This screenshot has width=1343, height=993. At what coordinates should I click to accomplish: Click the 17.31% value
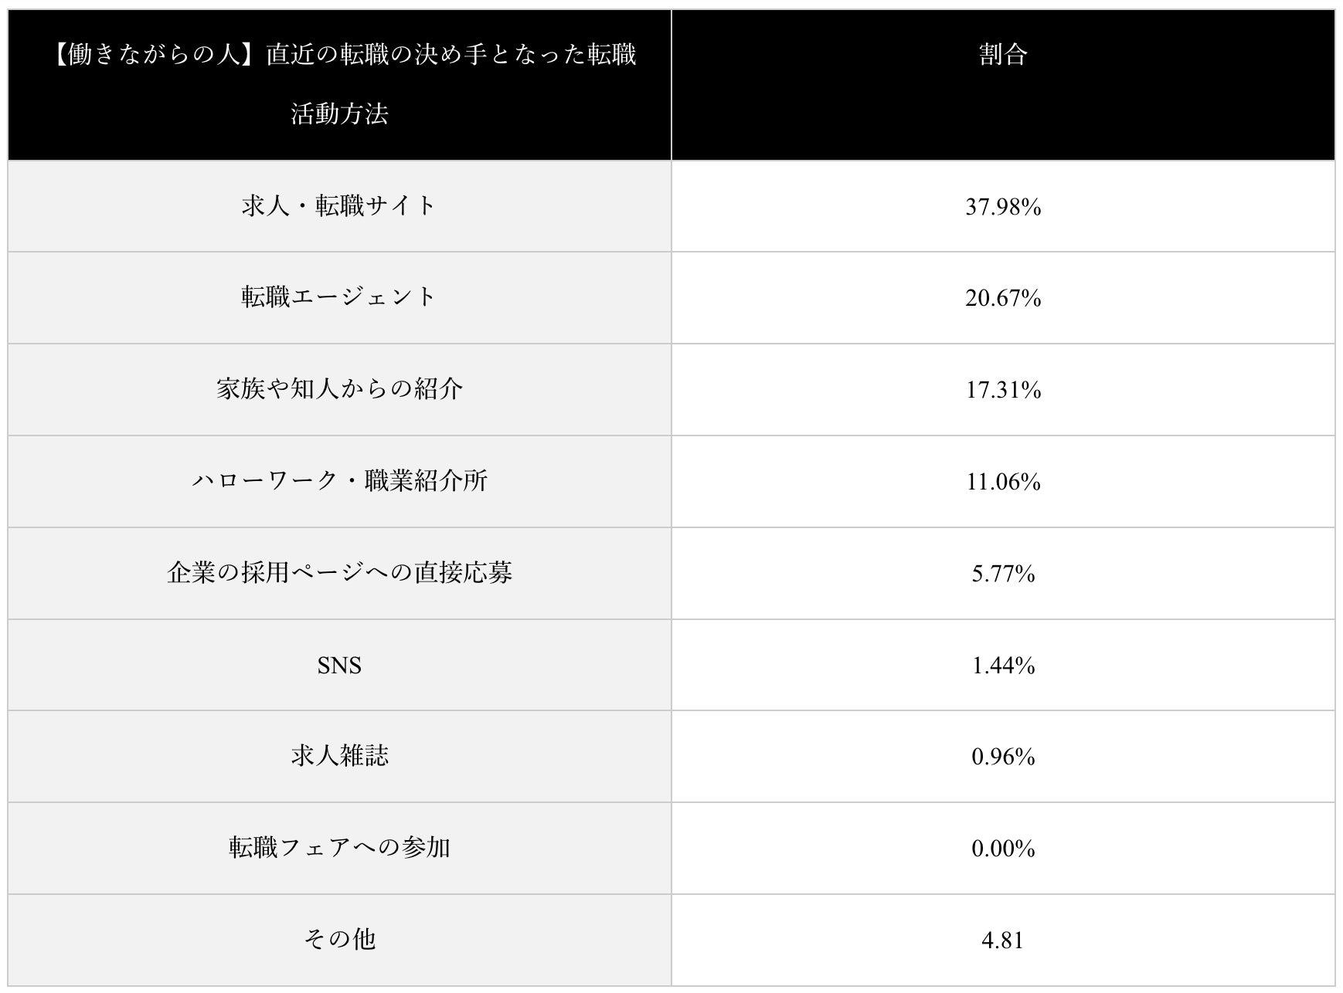point(1002,390)
